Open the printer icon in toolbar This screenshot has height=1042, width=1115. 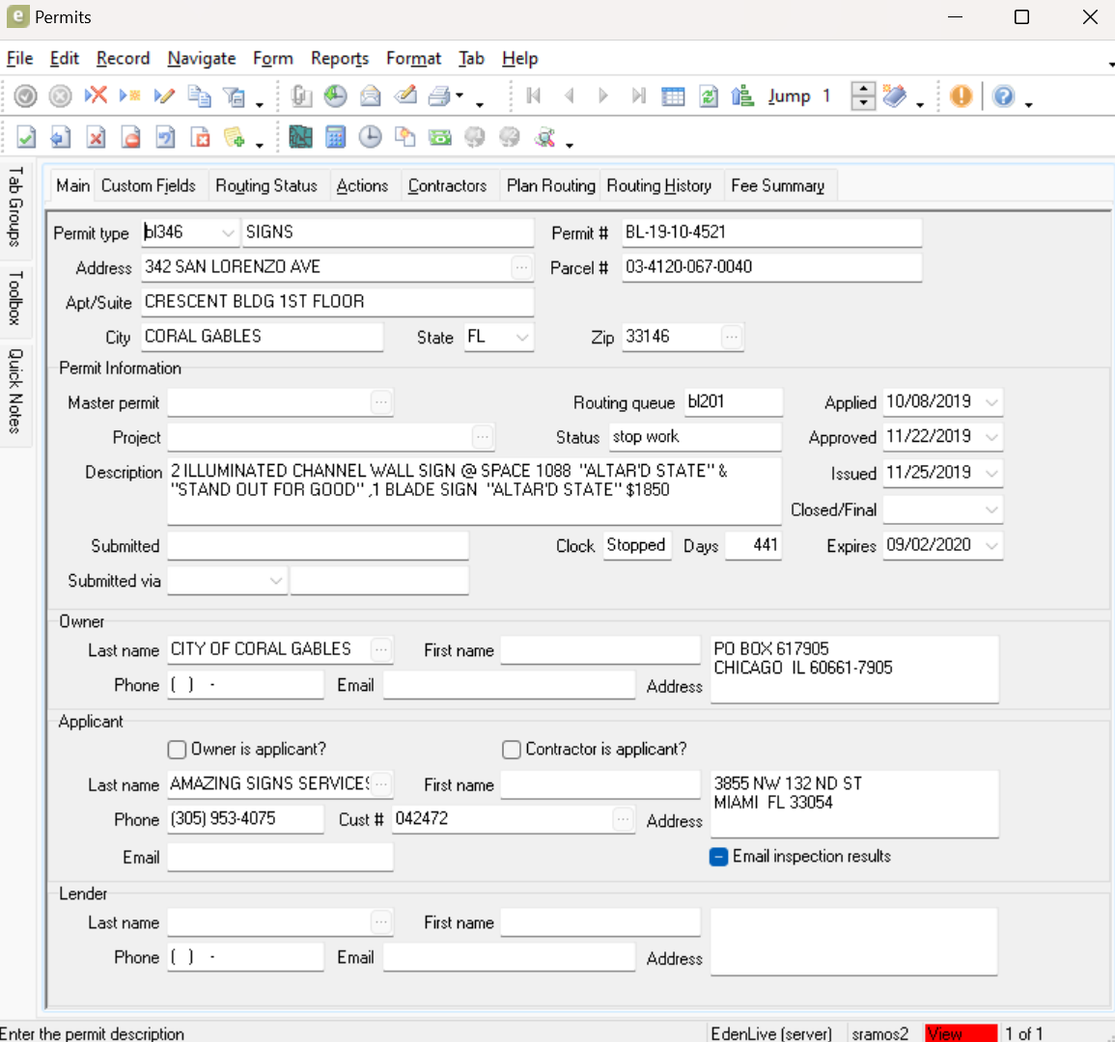coord(440,96)
